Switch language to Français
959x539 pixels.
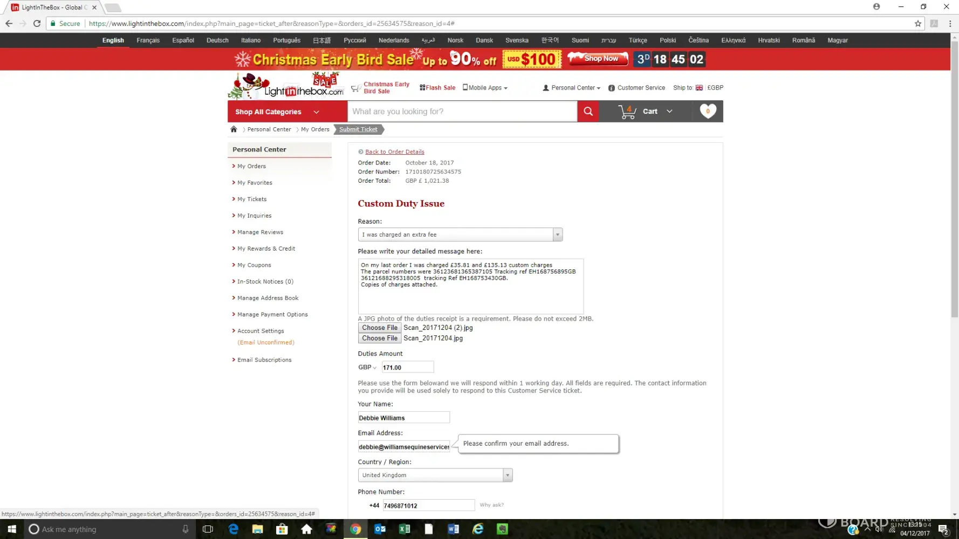click(x=148, y=40)
